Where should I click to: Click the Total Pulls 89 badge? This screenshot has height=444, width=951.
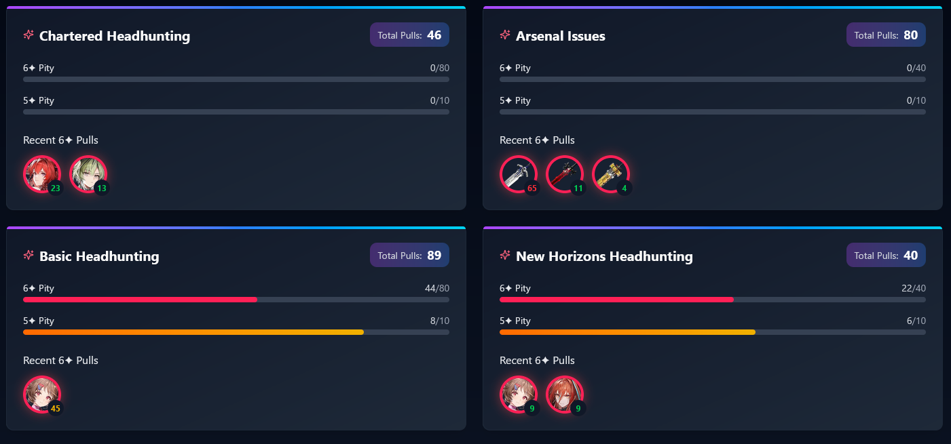click(409, 256)
